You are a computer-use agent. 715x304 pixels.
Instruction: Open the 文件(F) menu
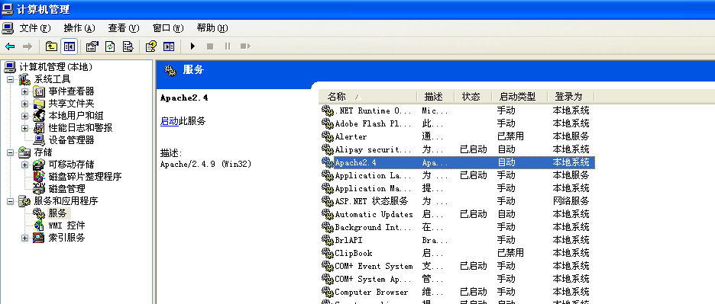pyautogui.click(x=35, y=28)
